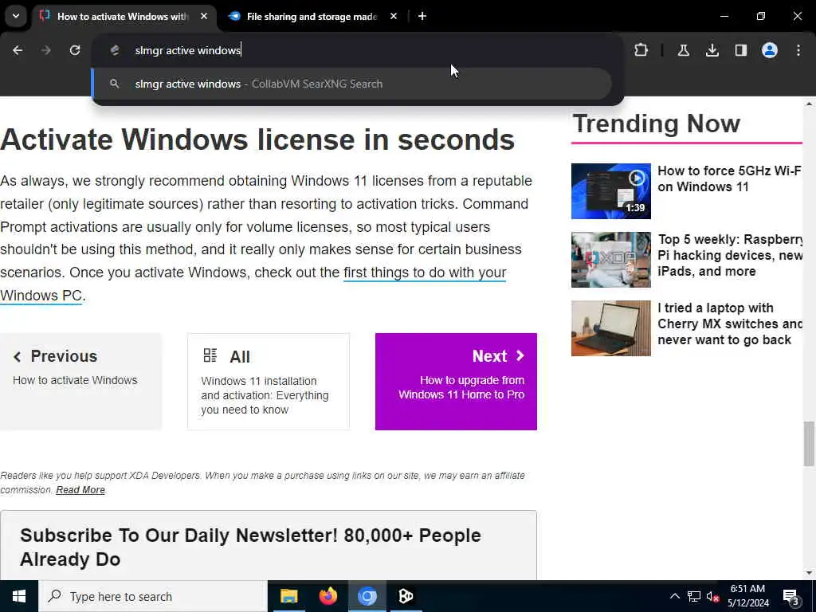
Task: Open the 'All' Windows 11 installation guide card
Action: click(269, 382)
